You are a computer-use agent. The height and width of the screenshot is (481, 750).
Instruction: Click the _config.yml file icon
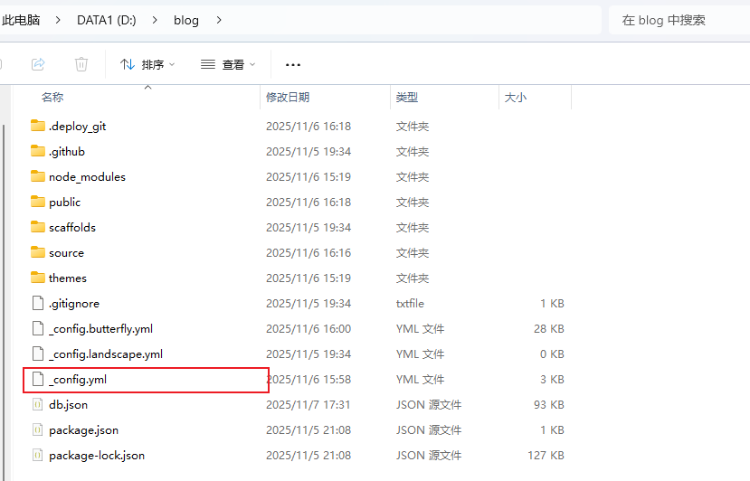coord(38,379)
